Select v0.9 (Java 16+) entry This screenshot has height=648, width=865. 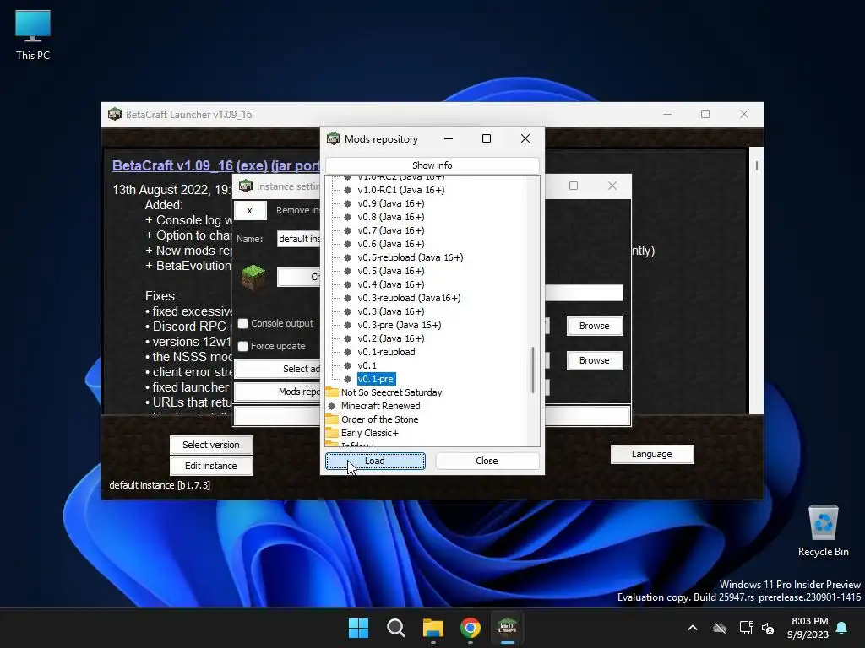390,203
